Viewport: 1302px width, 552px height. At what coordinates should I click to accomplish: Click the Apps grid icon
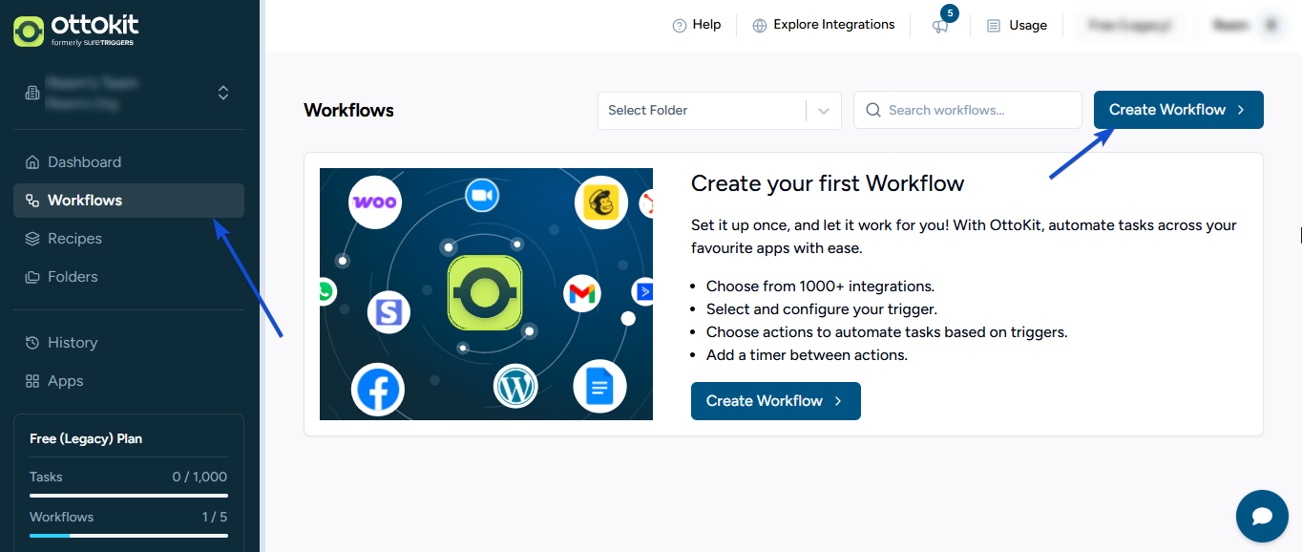(x=32, y=381)
